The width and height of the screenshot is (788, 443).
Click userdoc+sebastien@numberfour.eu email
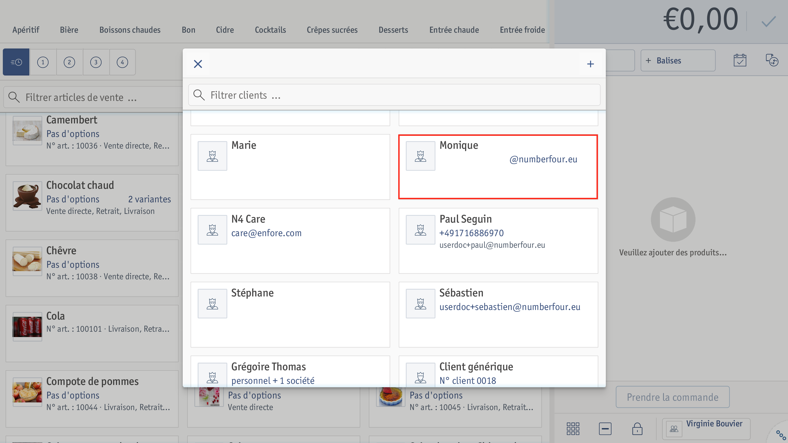[510, 307]
